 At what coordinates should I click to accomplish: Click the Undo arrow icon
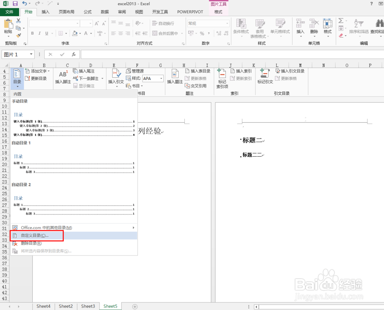pos(24,3)
